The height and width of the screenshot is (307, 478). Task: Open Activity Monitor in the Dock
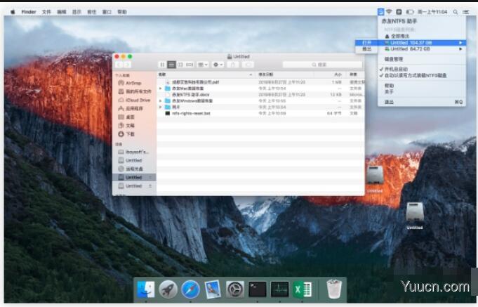[280, 289]
